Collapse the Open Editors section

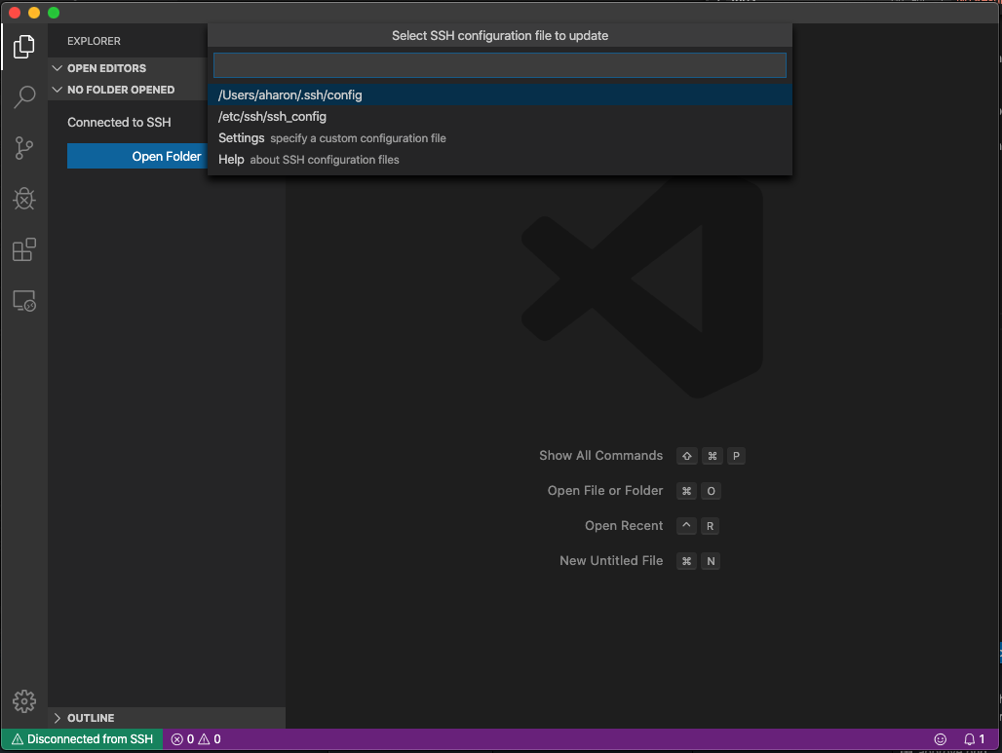(x=128, y=68)
